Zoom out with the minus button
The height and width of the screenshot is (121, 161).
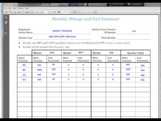pos(55,12)
